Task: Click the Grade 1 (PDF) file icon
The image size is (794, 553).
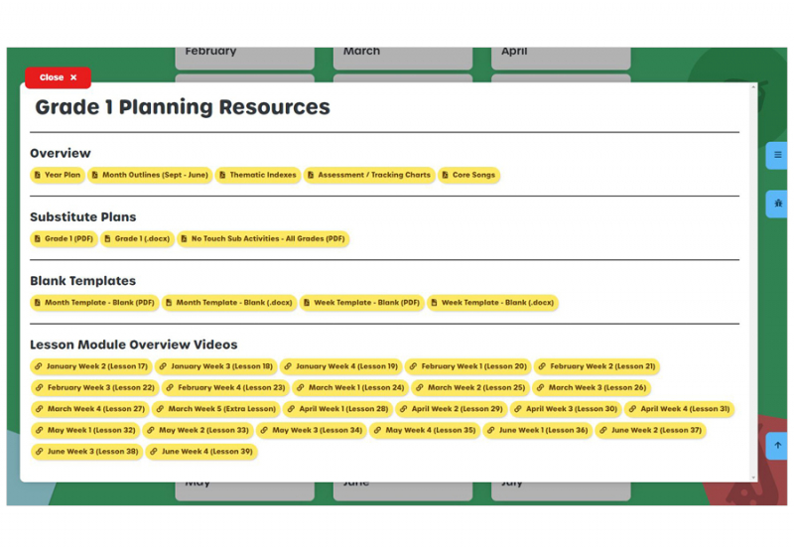Action: pos(38,238)
